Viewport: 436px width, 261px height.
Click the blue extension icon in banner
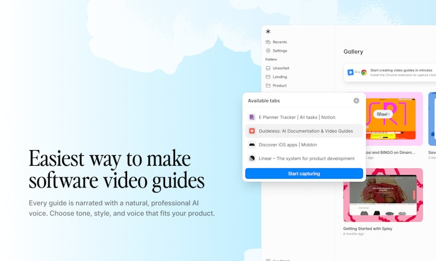[350, 72]
